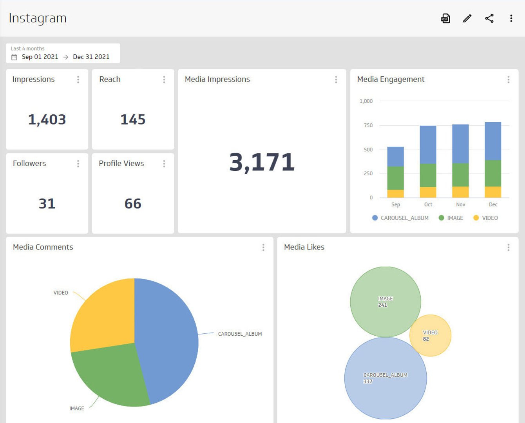Click the Profile Views value 66
Screen dimensions: 525x423
133,204
